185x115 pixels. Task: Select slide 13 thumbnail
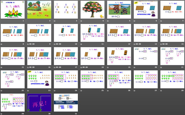[x=146, y=33]
